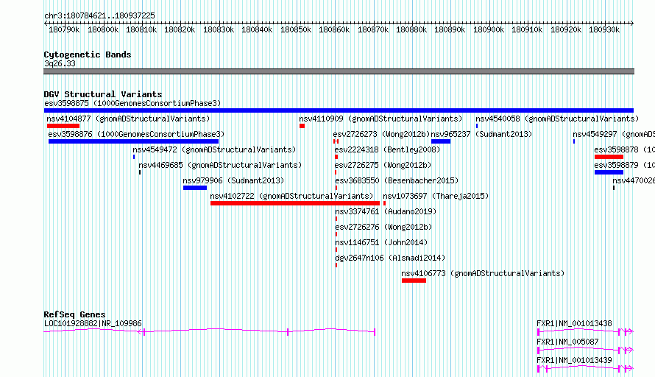This screenshot has height=377, width=655.
Task: Click the 3q26.33 band label
Action: [60, 63]
